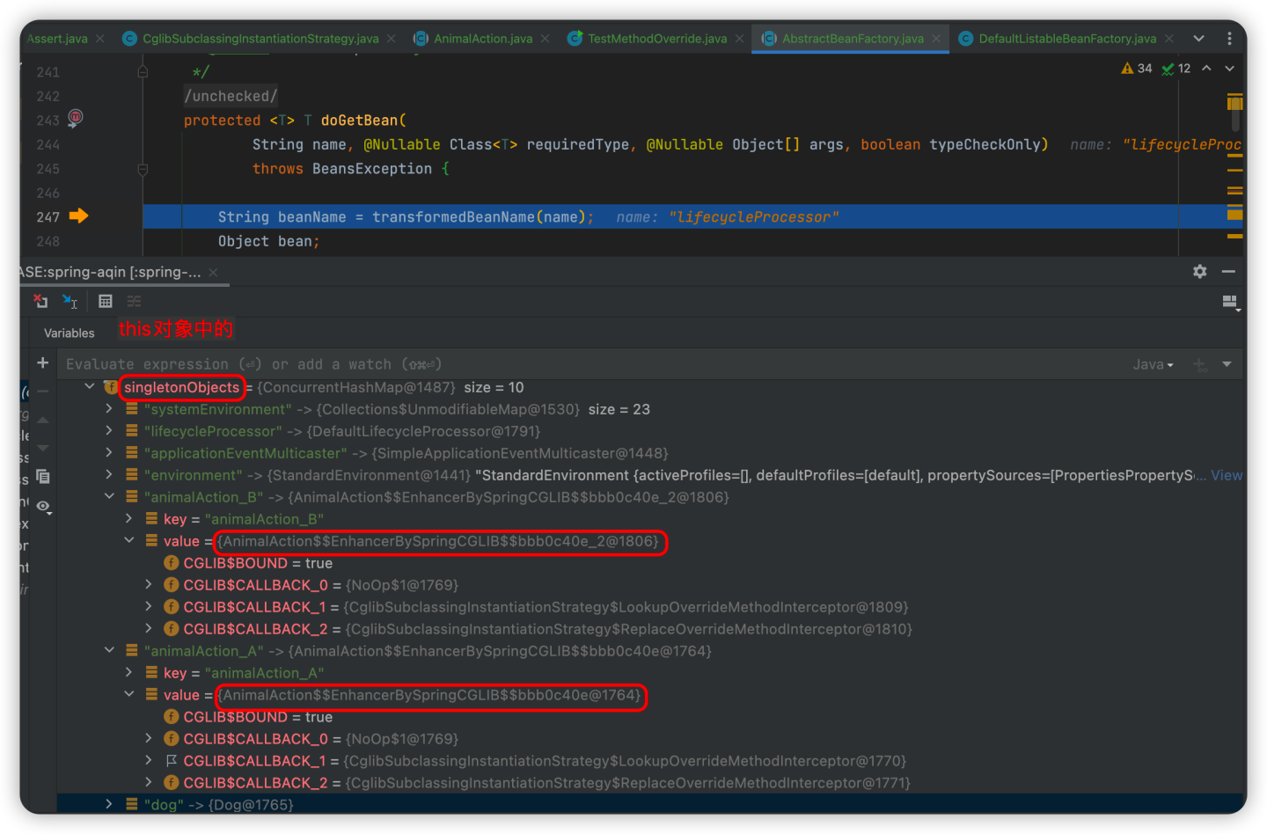Expand the "applicationEventMulticaster" entry
Screen dimensions: 1267x834
pos(109,453)
